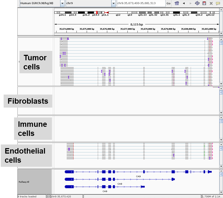Select the Define Region of Interest icon
The image size is (223, 198).
pos(204,3)
